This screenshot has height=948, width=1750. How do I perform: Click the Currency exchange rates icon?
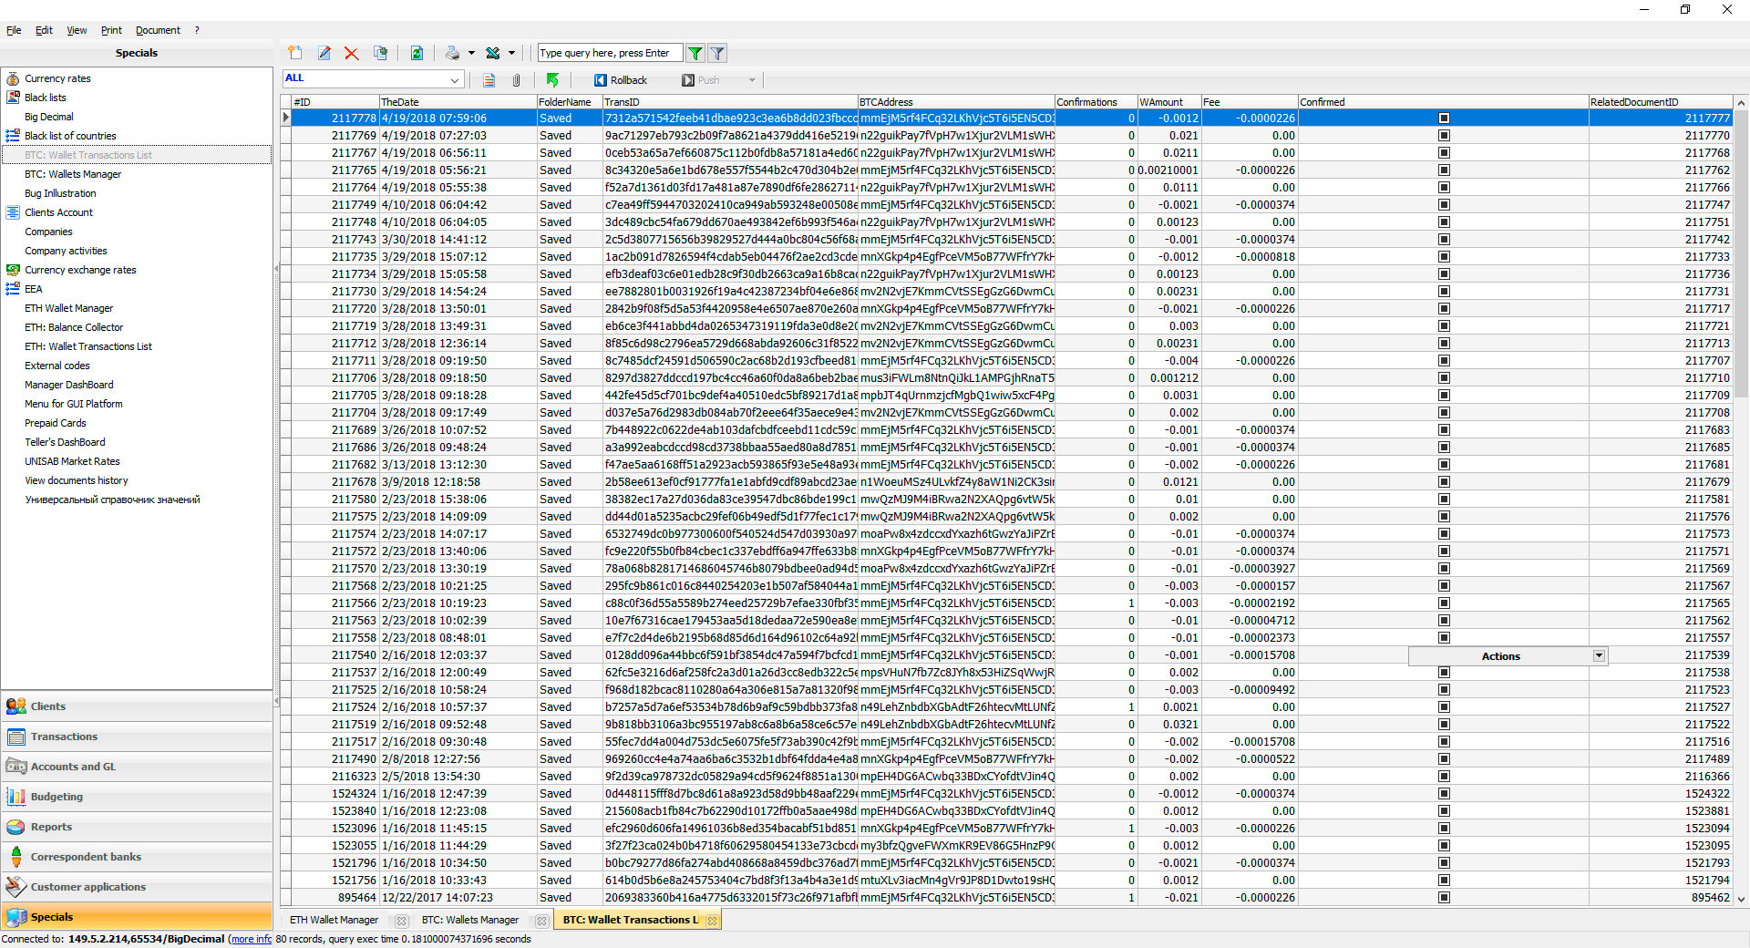pos(13,270)
